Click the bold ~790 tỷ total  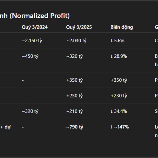(x=75, y=127)
